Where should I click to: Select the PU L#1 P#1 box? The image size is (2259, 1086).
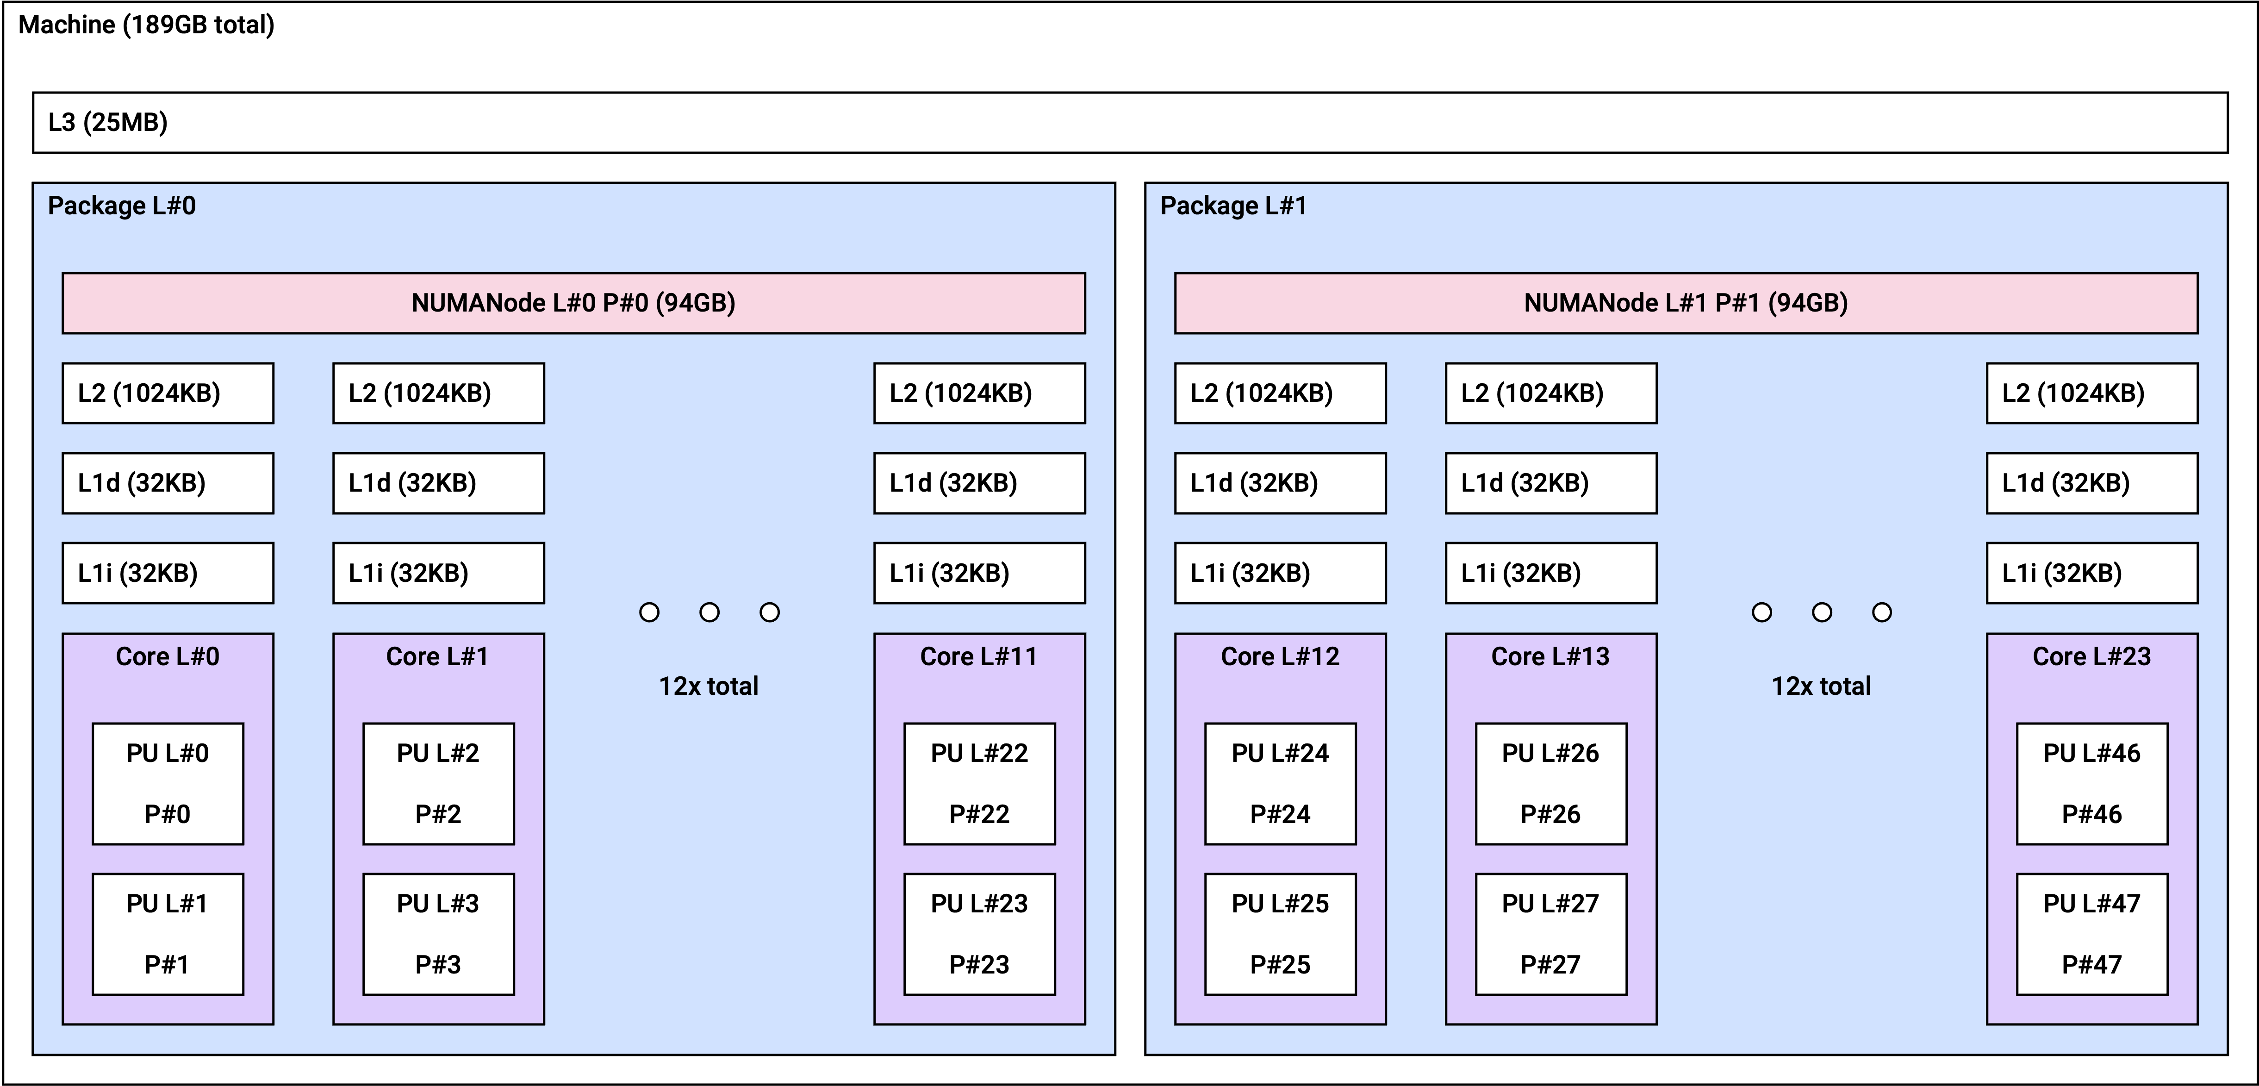click(x=168, y=934)
